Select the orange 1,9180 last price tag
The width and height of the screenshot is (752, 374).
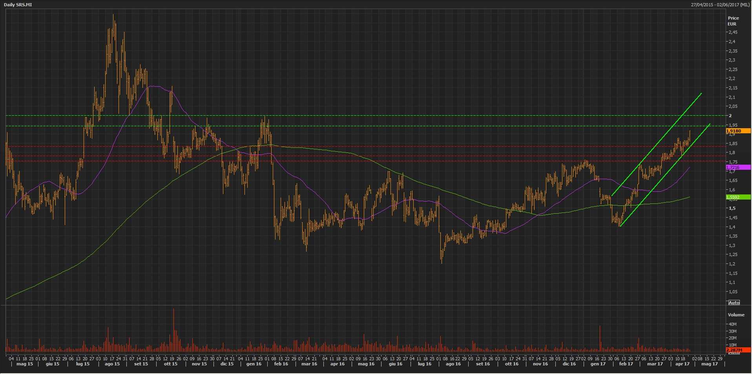[738, 131]
